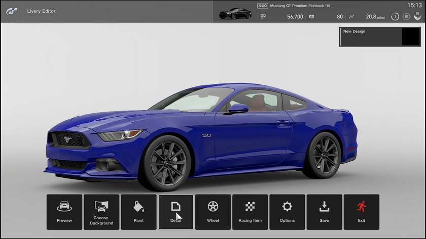This screenshot has width=426, height=239.
Task: Open the Preview mode
Action: tap(64, 212)
